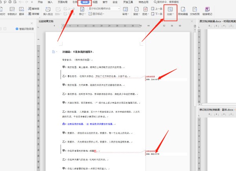Image resolution: width=236 pixels, height=171 pixels.
Task: Click the 查找命令、搜索模板 search box
Action: (166, 2)
